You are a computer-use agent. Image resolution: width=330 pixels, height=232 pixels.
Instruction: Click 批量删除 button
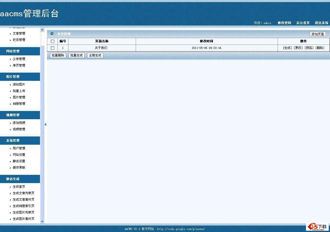click(x=58, y=55)
